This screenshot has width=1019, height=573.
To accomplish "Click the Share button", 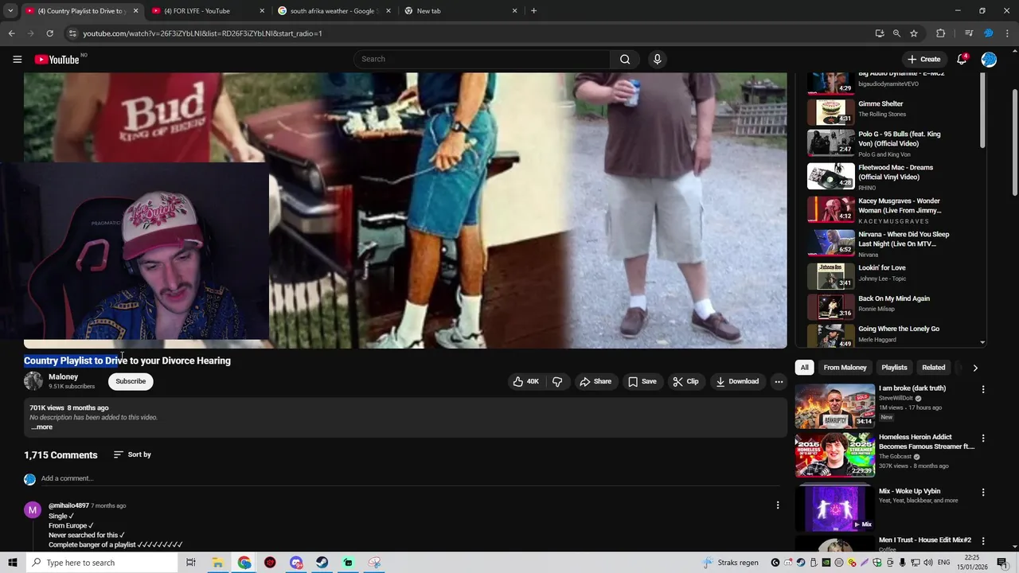I will 595,381.
